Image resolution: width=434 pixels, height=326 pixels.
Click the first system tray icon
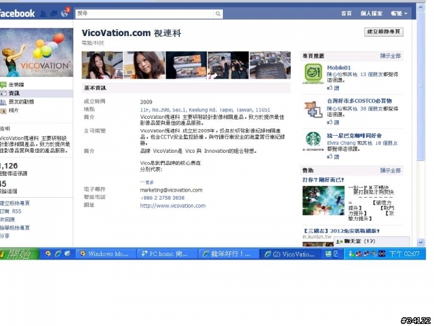351,254
